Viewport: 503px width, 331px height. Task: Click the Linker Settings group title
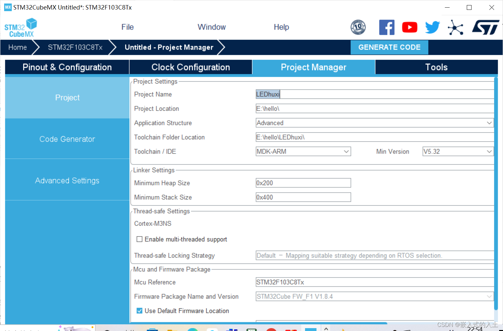[154, 170]
